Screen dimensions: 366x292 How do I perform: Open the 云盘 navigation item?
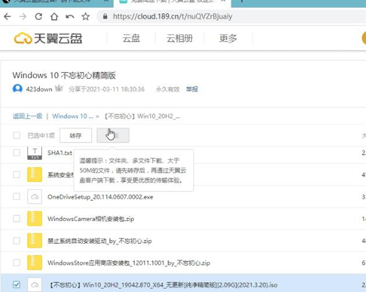point(131,38)
